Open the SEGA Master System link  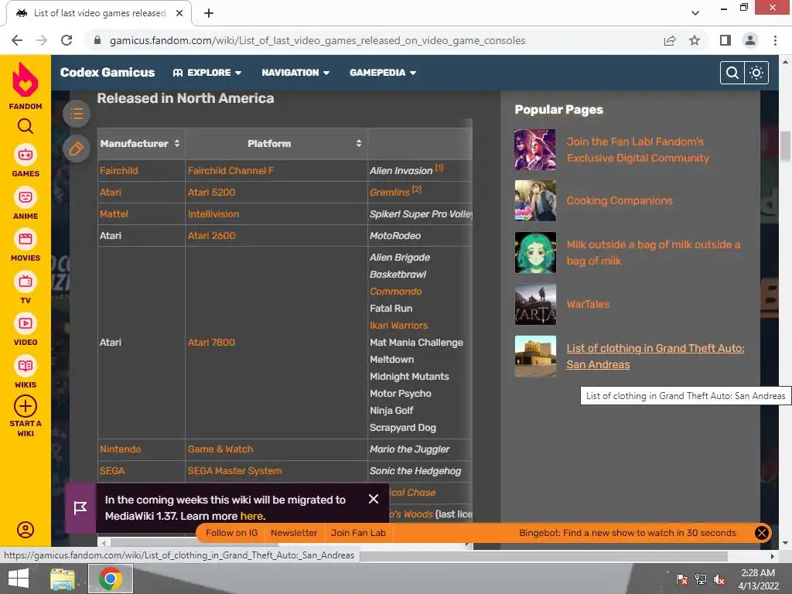[x=235, y=471]
